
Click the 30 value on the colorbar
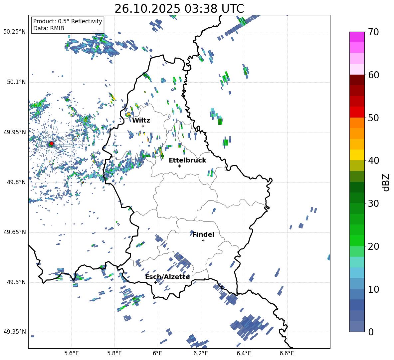point(373,203)
